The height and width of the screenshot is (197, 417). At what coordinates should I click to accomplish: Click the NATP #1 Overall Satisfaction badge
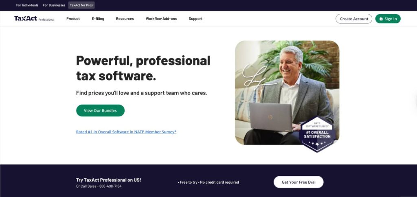(317, 134)
